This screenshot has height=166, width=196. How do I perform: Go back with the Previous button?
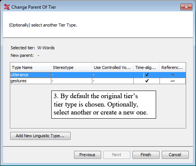click(x=87, y=155)
